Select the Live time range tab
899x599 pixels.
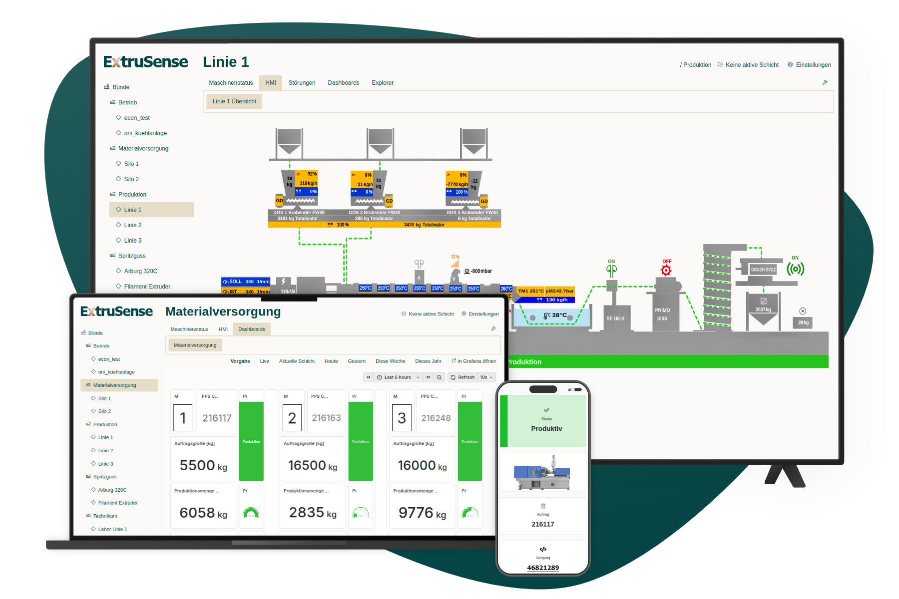pos(265,361)
